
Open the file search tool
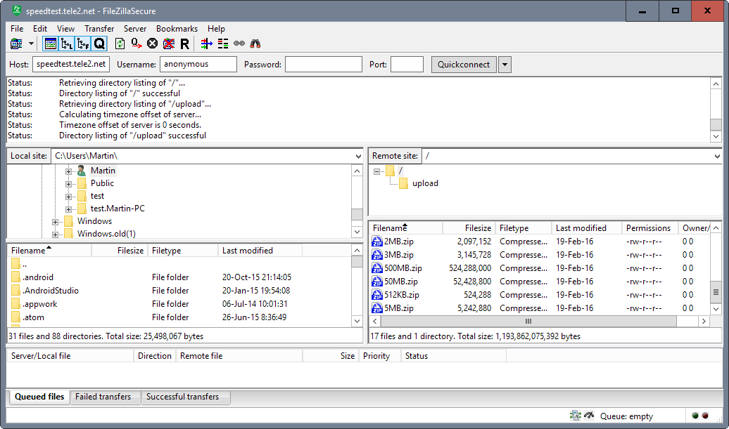coord(255,44)
